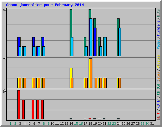Image resolution: width=162 pixels, height=127 pixels.
Task: Select the light blue Pages bar for day 18
Action: point(91,37)
